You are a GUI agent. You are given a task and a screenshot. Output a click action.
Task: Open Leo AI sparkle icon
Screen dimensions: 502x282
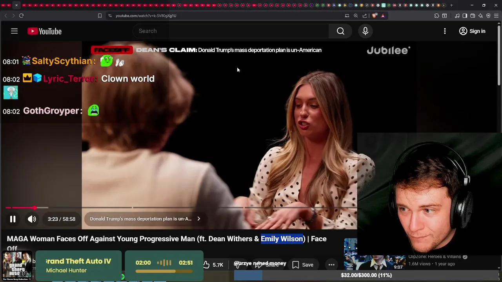point(480,16)
